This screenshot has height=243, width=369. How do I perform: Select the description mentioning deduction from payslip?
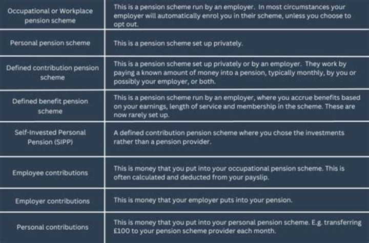pyautogui.click(x=232, y=172)
